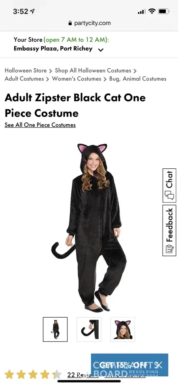Open the Feedback side tab

tap(170, 230)
